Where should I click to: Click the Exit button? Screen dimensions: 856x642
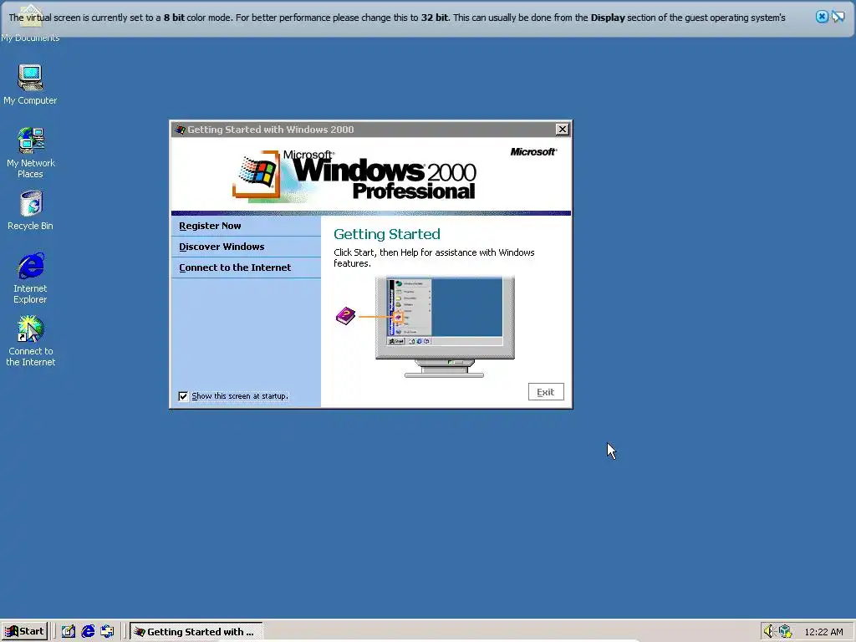(545, 392)
